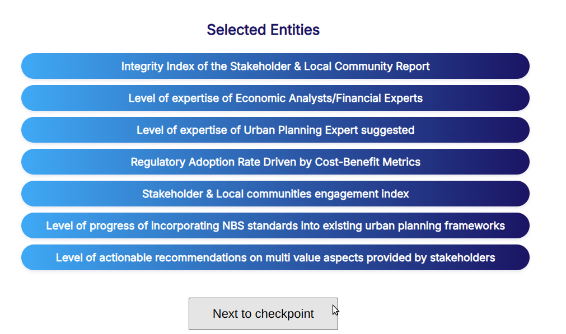Open the first entity in Selected Entities

(x=275, y=66)
